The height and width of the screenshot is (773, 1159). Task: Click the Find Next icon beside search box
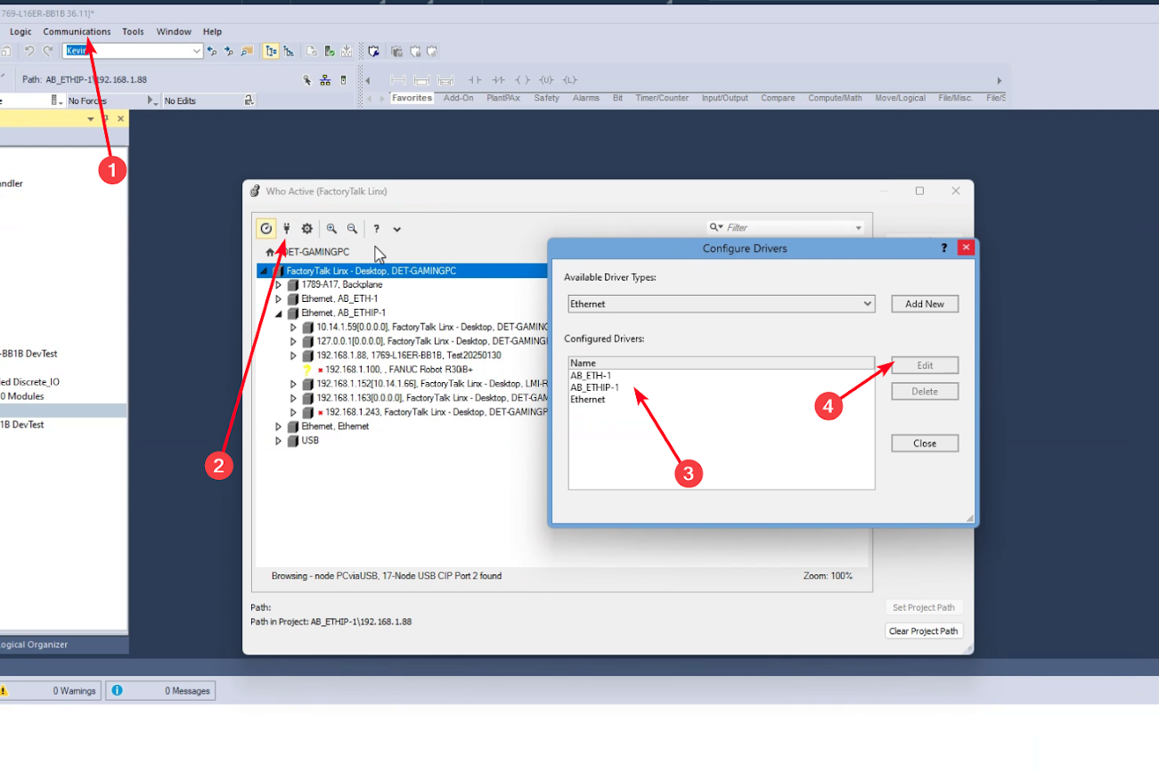click(x=229, y=52)
